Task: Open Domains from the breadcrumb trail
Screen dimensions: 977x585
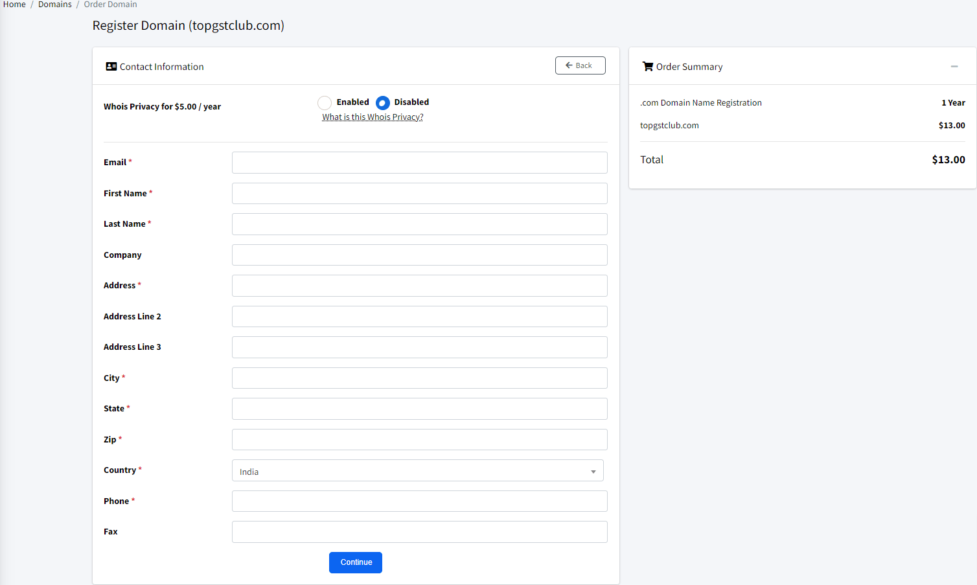Action: tap(55, 5)
